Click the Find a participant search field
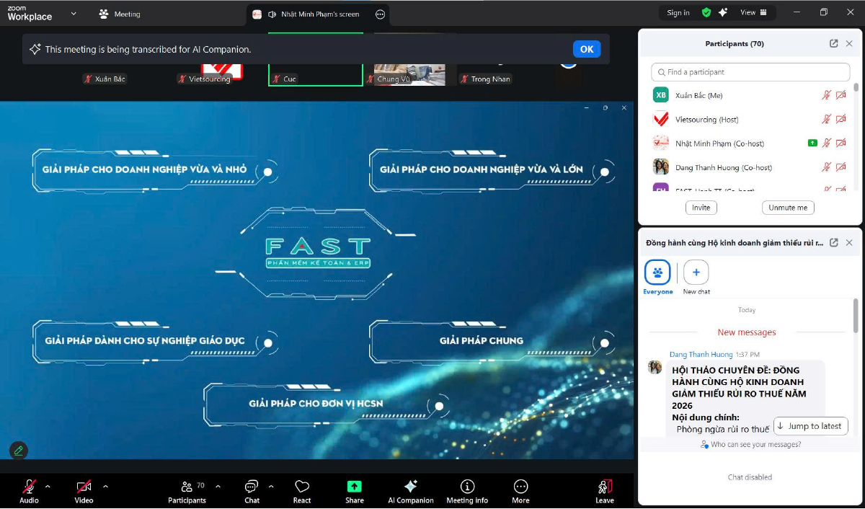 click(750, 72)
